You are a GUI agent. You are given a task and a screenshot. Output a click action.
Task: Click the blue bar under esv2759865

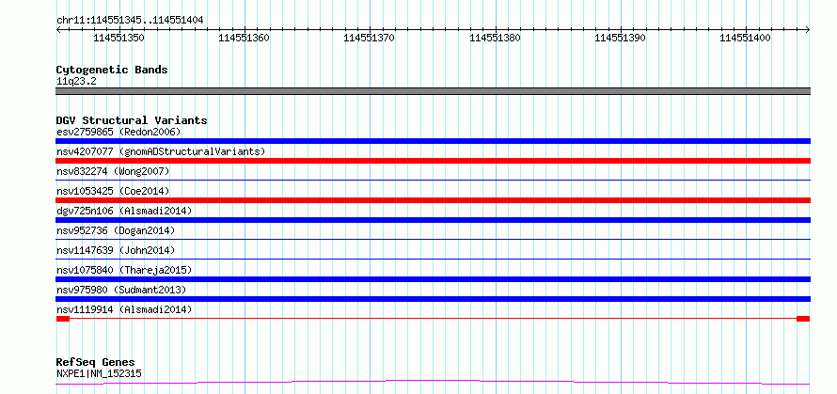tap(433, 141)
